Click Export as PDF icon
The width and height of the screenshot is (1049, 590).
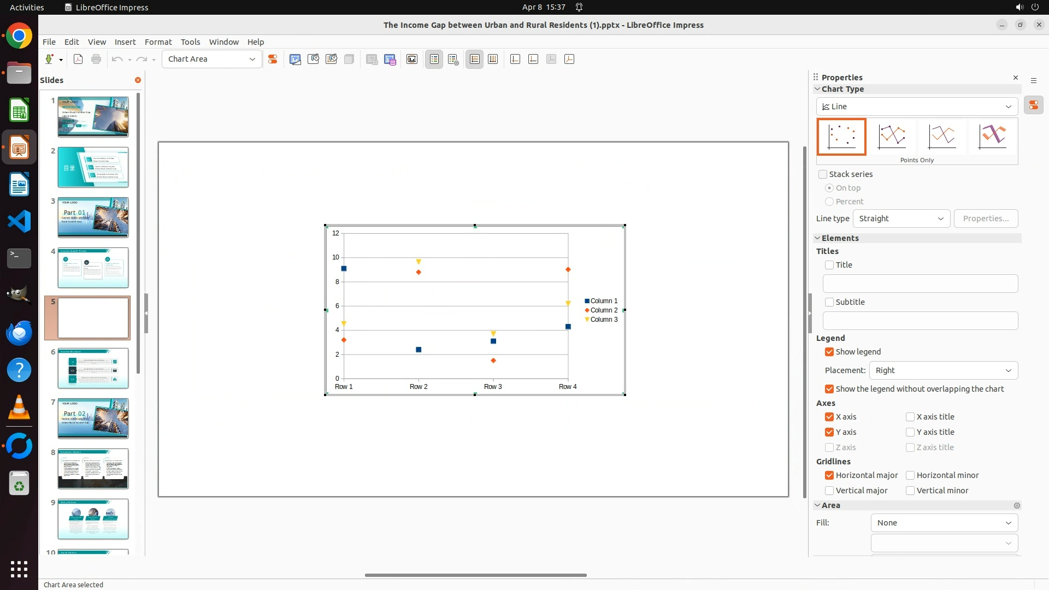pos(78,60)
